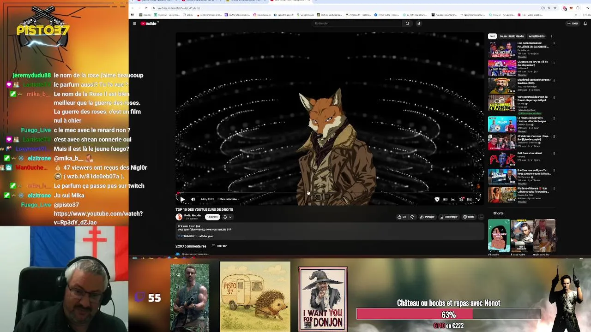
Task: Click the 63% donation goal progress bar
Action: pyautogui.click(x=448, y=314)
